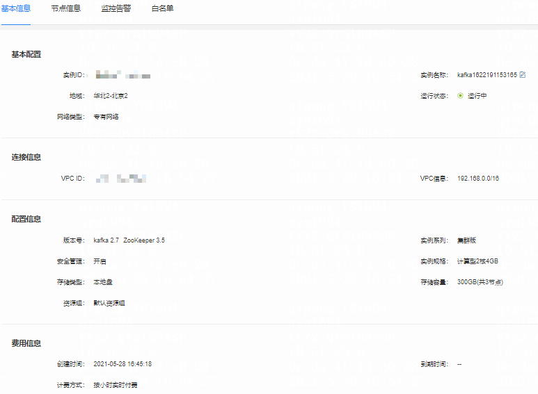This screenshot has height=394, width=538.
Task: Click the blurred VPC ID value
Action: (x=121, y=179)
